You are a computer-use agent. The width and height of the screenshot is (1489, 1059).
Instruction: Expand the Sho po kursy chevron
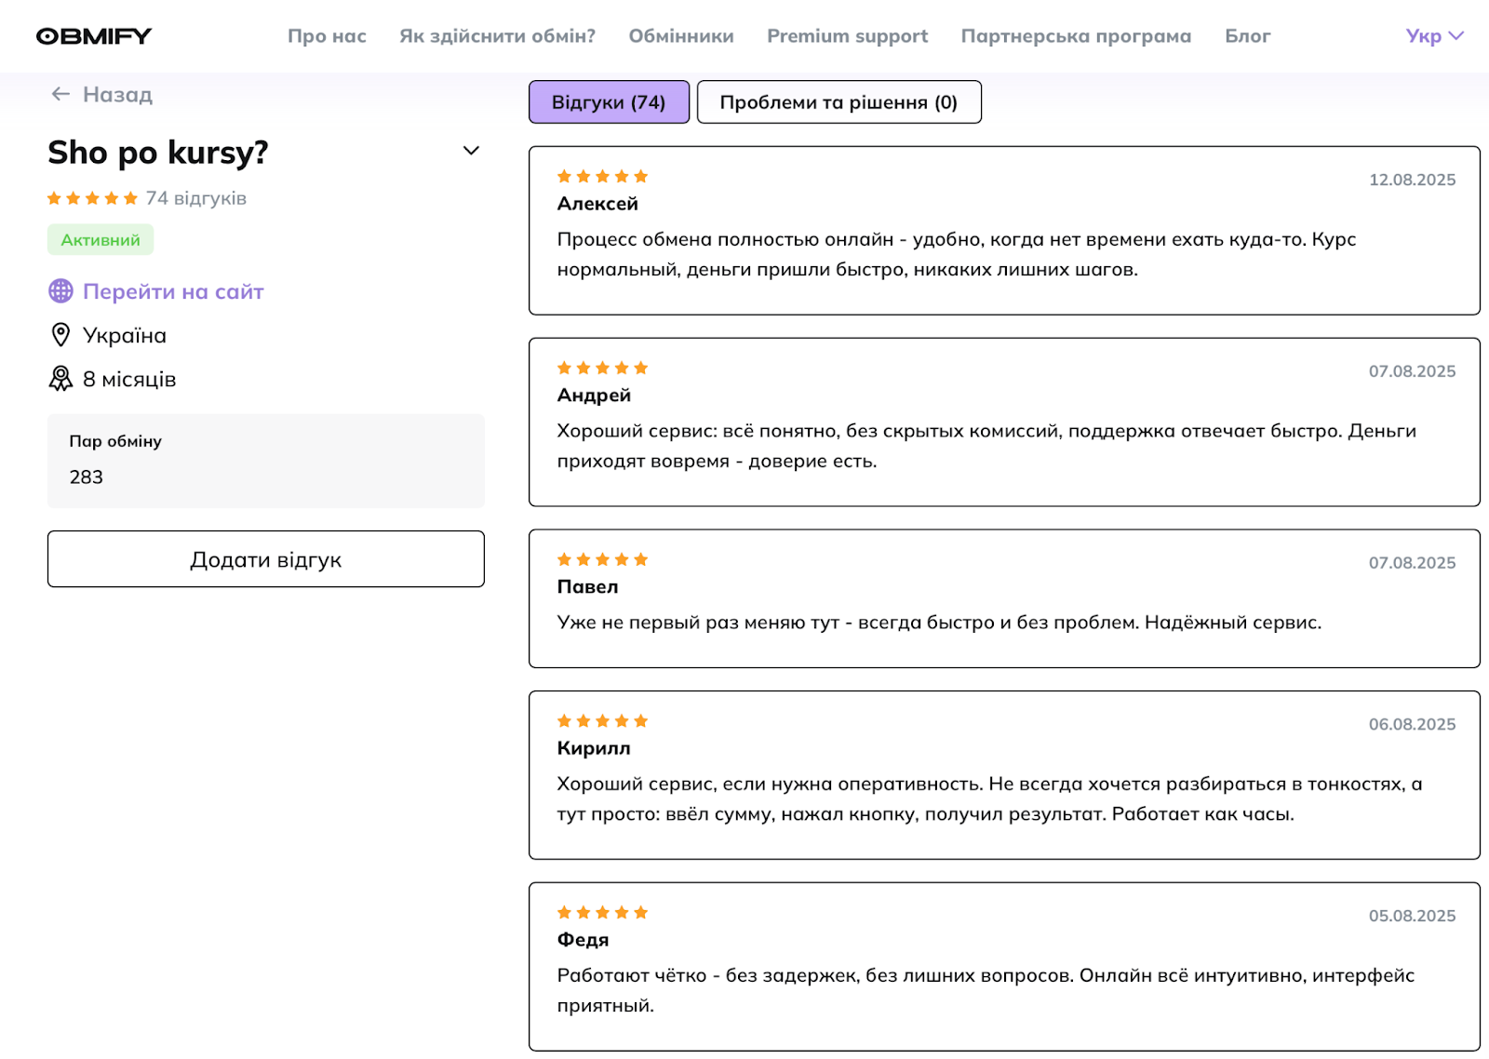pyautogui.click(x=471, y=151)
